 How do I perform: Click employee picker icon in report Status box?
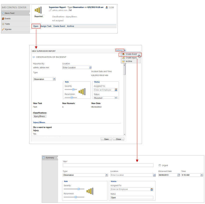point(116,90)
